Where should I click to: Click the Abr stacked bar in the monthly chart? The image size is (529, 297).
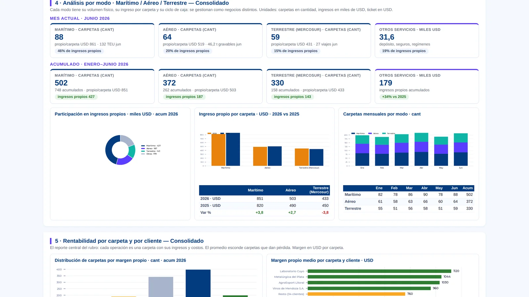pyautogui.click(x=421, y=149)
